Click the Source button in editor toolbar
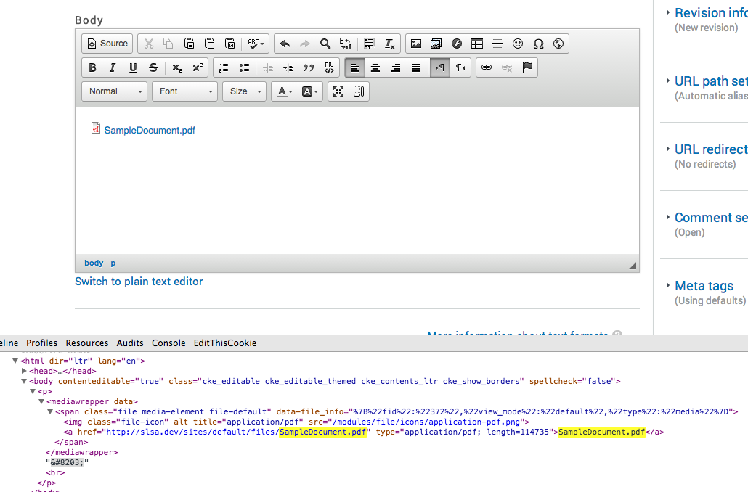This screenshot has width=748, height=492. tap(107, 44)
